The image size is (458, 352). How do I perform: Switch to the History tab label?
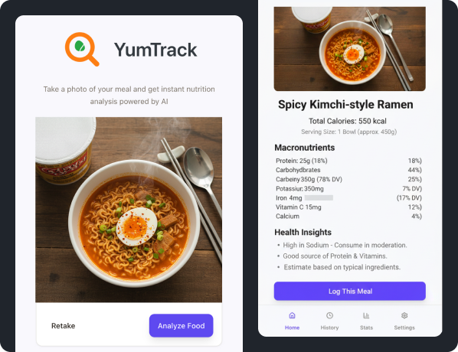click(329, 328)
